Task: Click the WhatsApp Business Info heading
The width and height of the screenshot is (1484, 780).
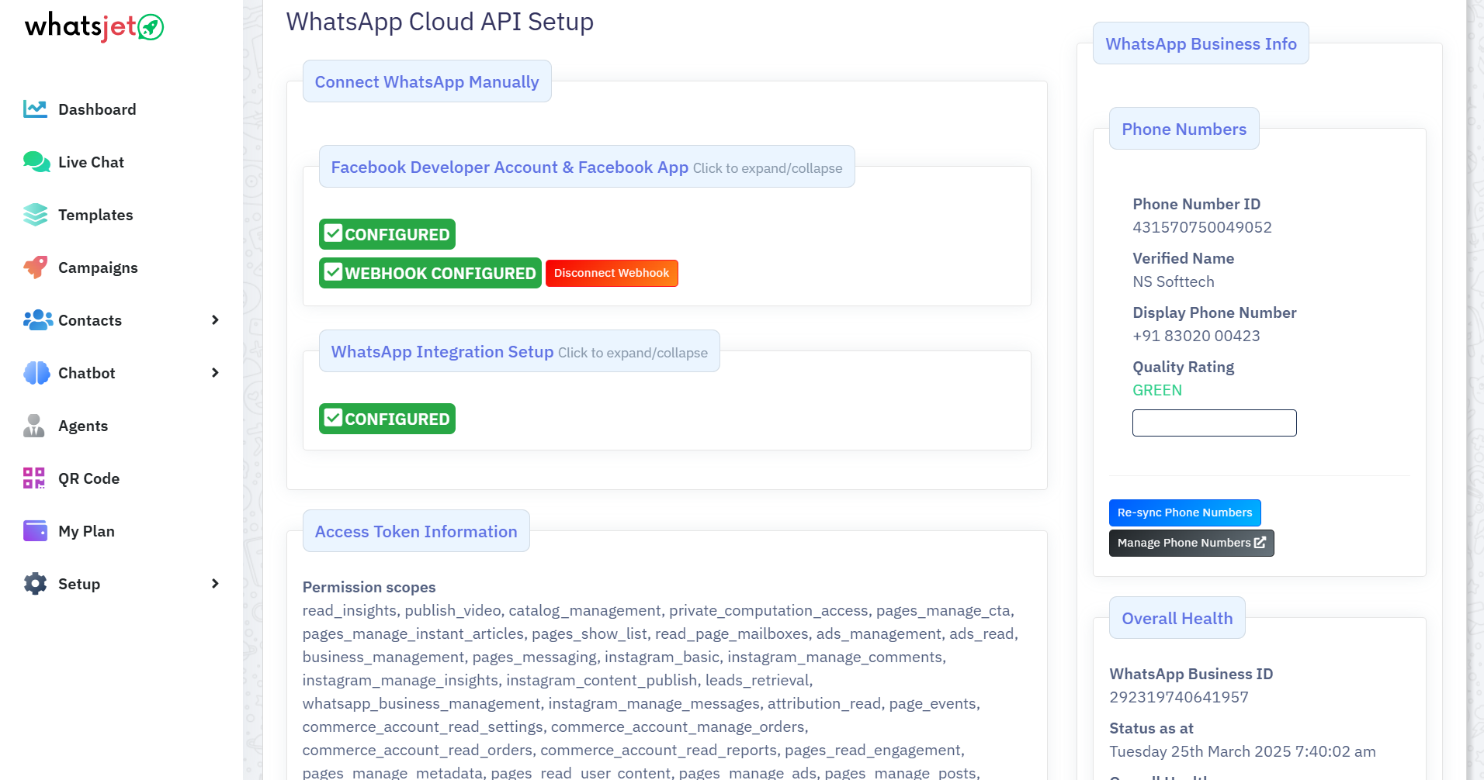Action: [1201, 43]
